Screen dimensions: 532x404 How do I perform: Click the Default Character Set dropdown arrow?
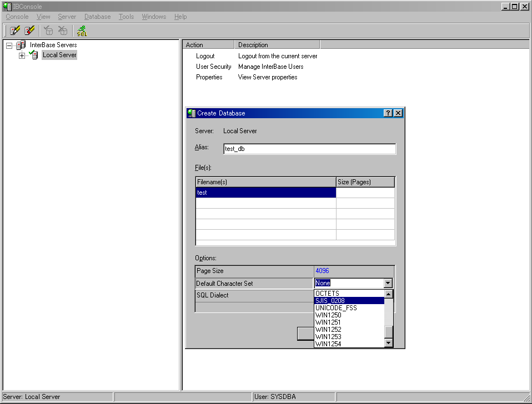coord(388,283)
